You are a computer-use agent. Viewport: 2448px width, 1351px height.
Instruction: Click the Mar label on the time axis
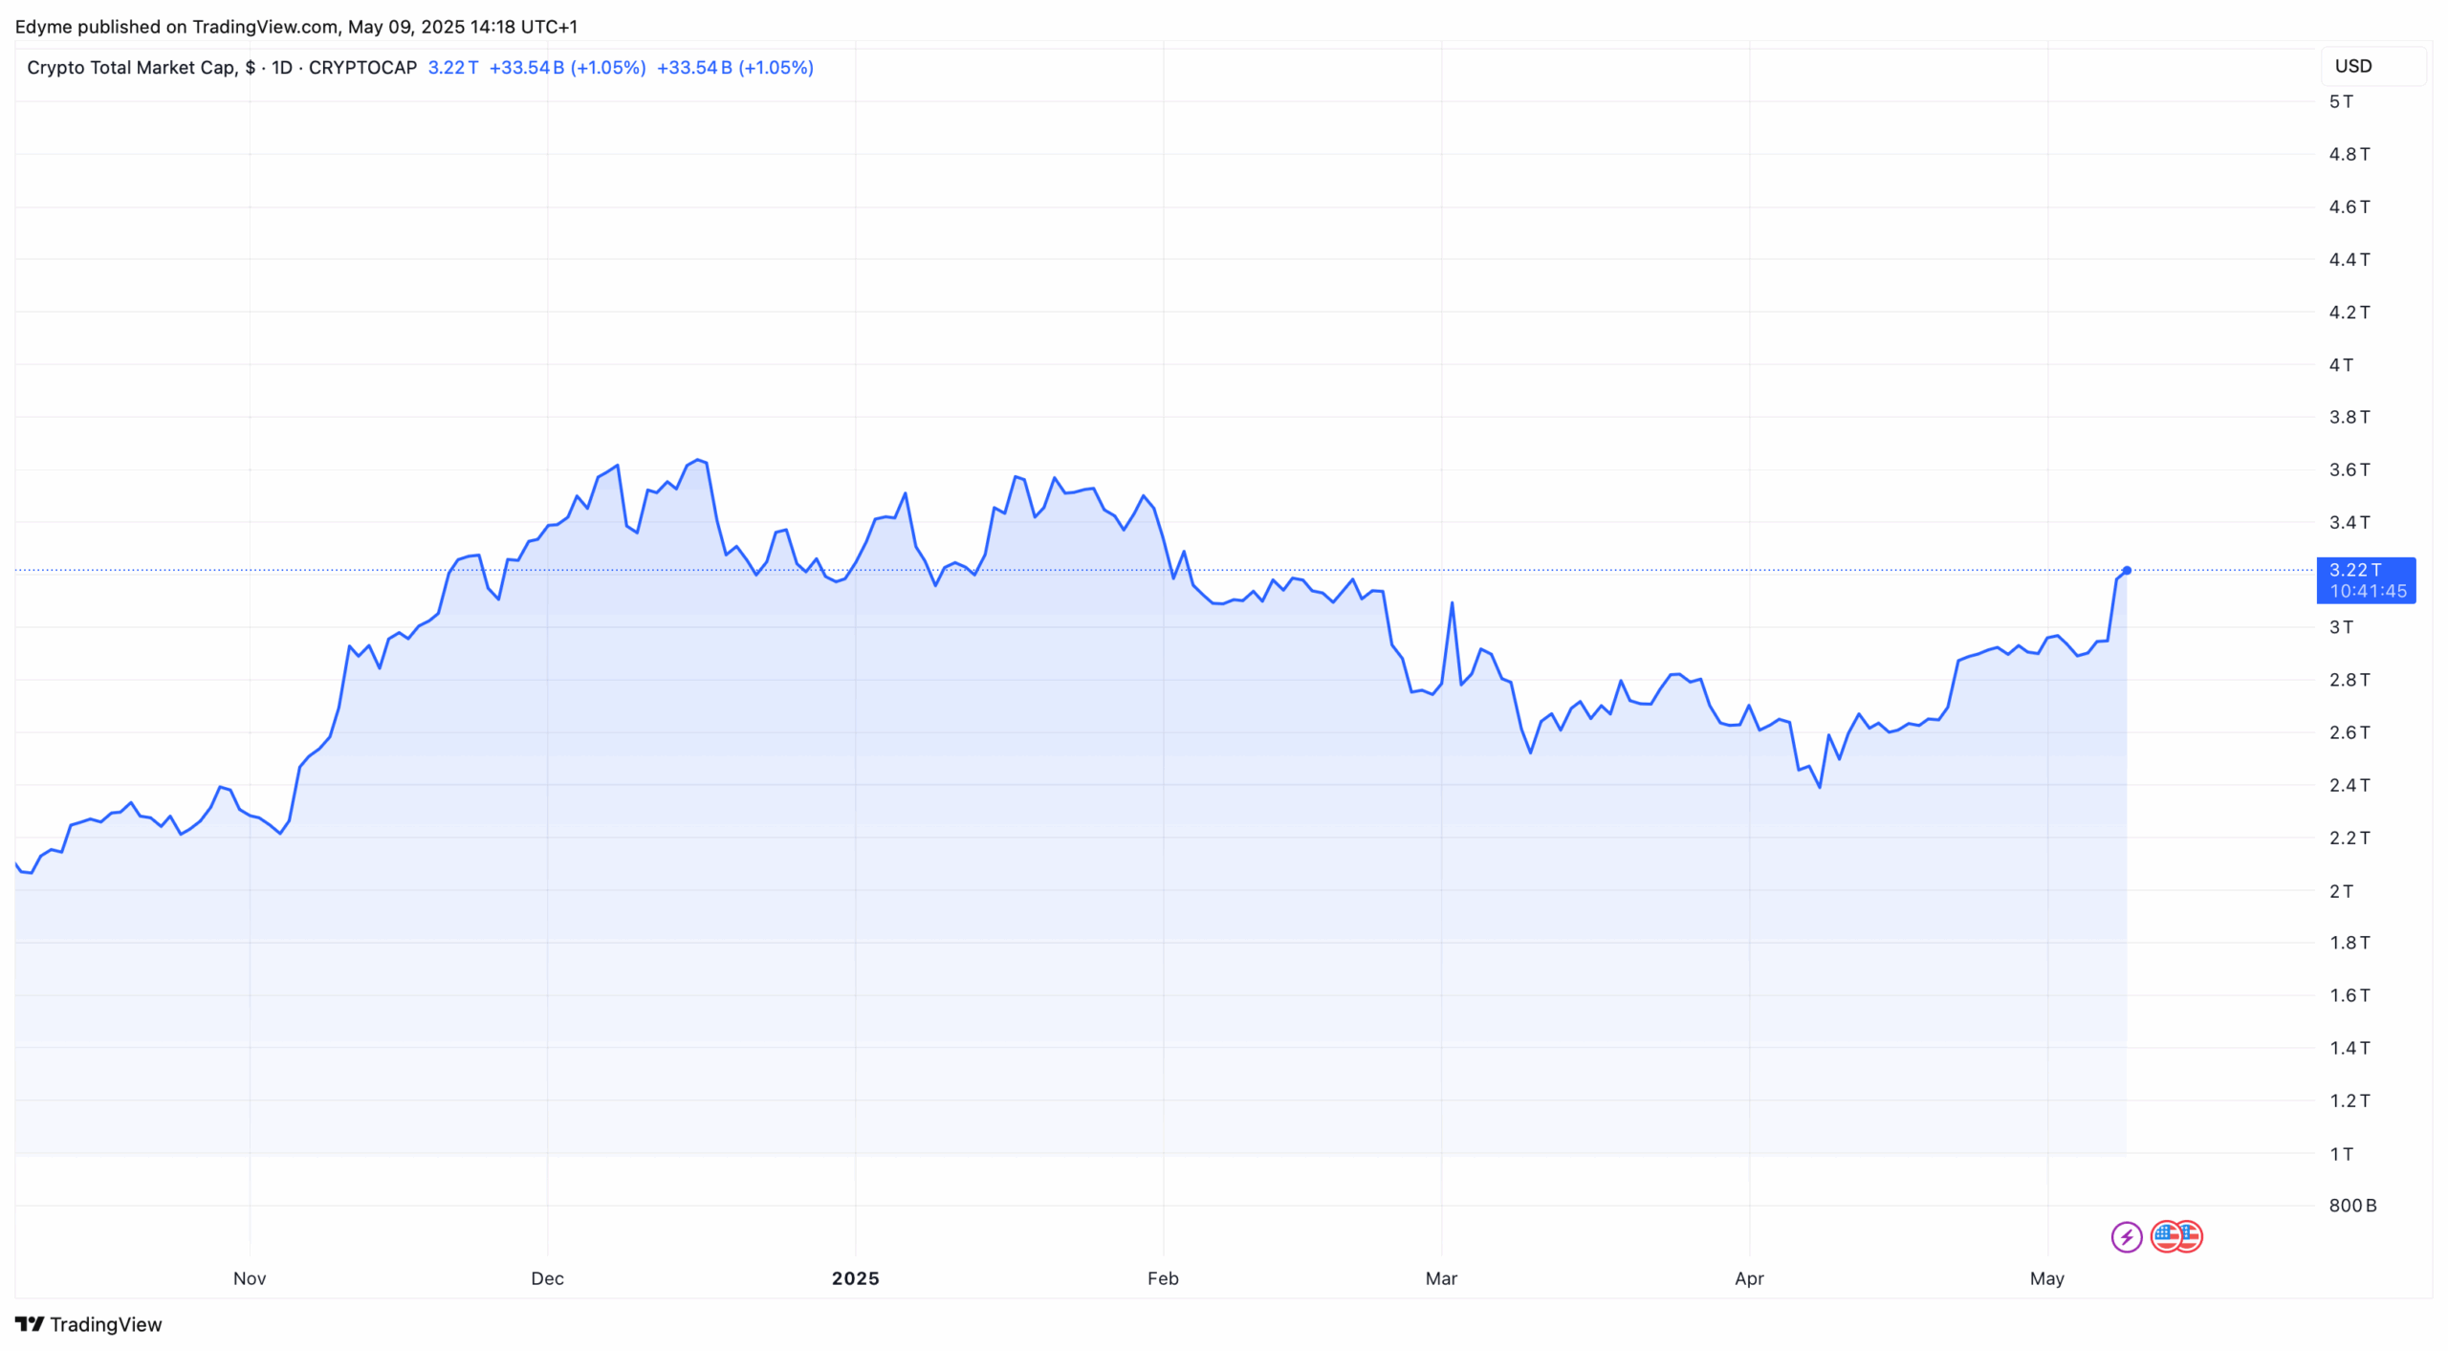1441,1278
